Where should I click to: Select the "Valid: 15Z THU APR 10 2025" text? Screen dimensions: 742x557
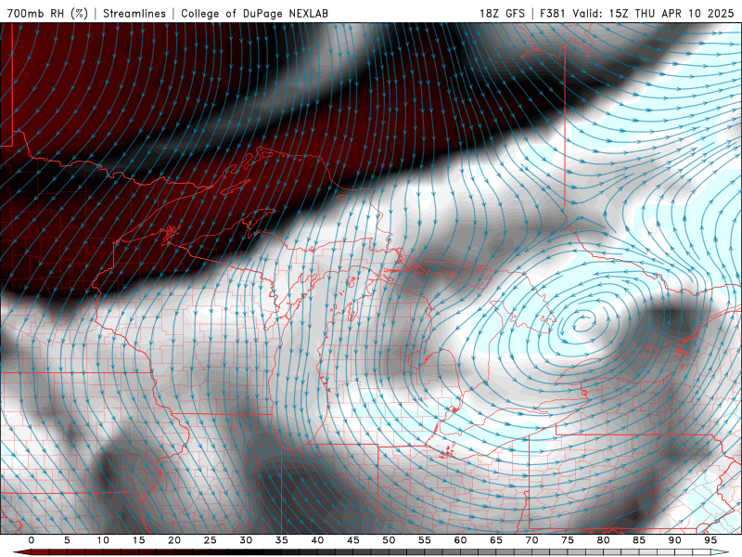pyautogui.click(x=653, y=13)
